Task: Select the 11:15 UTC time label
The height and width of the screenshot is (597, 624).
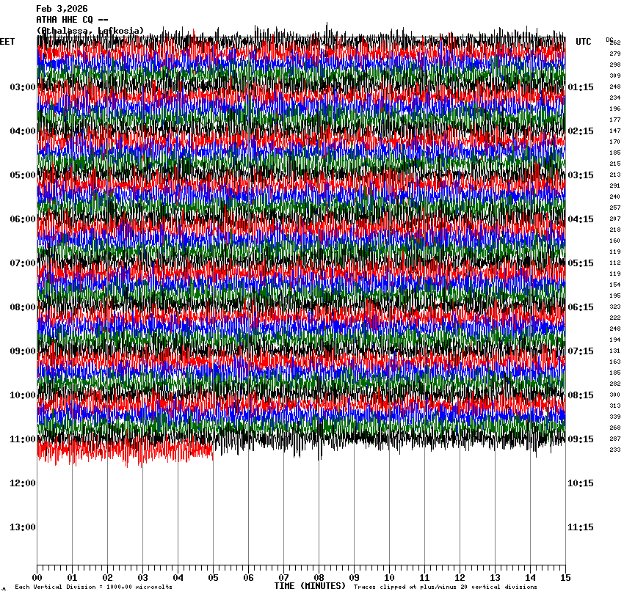Action: [x=581, y=527]
